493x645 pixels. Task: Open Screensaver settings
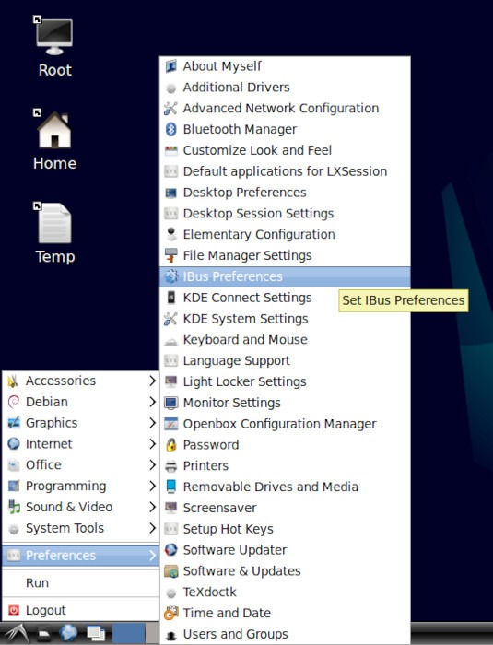pyautogui.click(x=285, y=508)
